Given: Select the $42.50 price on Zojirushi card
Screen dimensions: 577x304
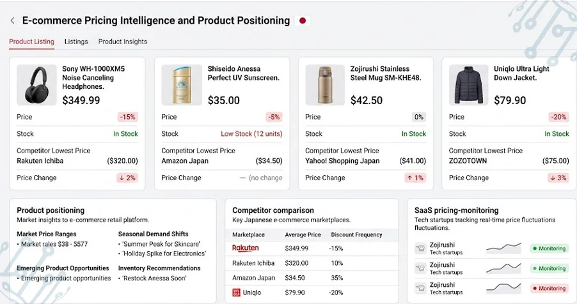Looking at the screenshot, I should pyautogui.click(x=366, y=100).
